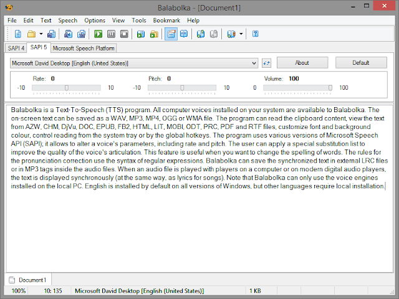
Task: Click the Pitch value '0' label
Action: tap(169, 78)
